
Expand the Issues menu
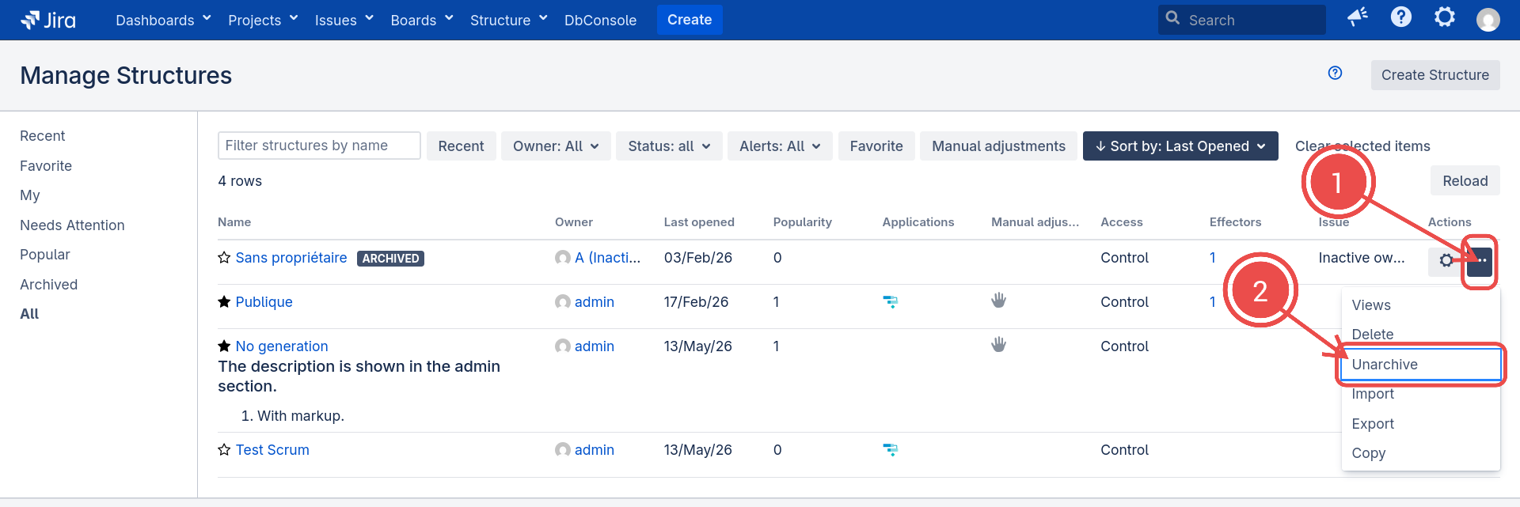(x=344, y=20)
